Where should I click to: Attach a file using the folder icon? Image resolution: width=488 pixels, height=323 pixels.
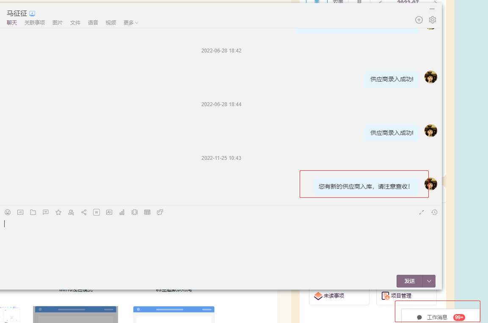tap(33, 212)
